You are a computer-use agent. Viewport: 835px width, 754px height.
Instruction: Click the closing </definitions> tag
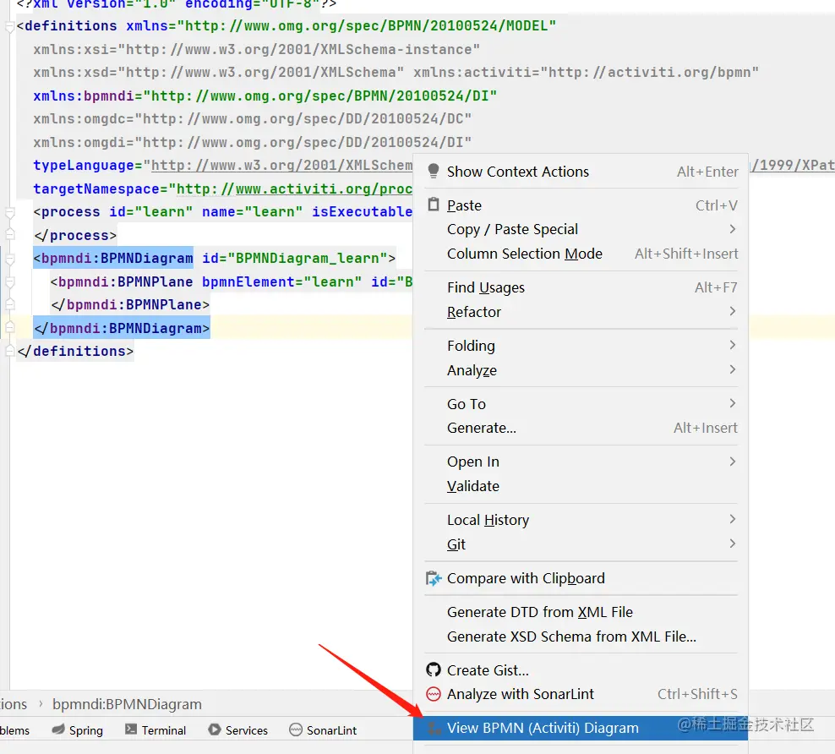click(x=75, y=352)
